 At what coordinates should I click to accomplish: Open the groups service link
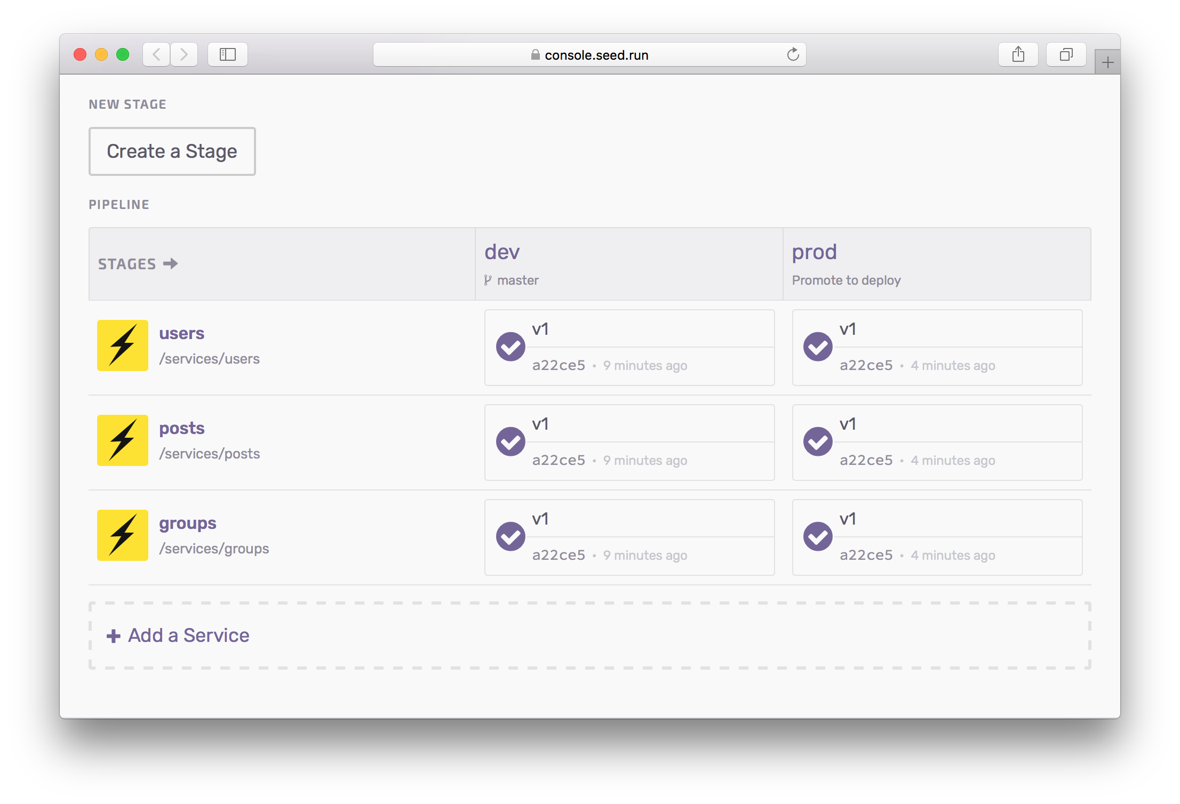[x=188, y=524]
